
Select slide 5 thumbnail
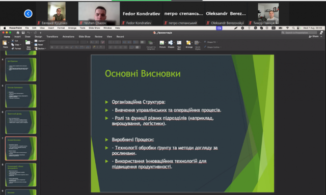tap(20, 96)
